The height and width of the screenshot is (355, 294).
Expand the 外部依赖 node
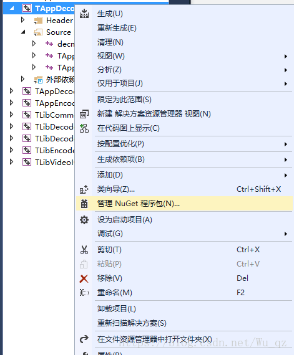click(x=22, y=79)
